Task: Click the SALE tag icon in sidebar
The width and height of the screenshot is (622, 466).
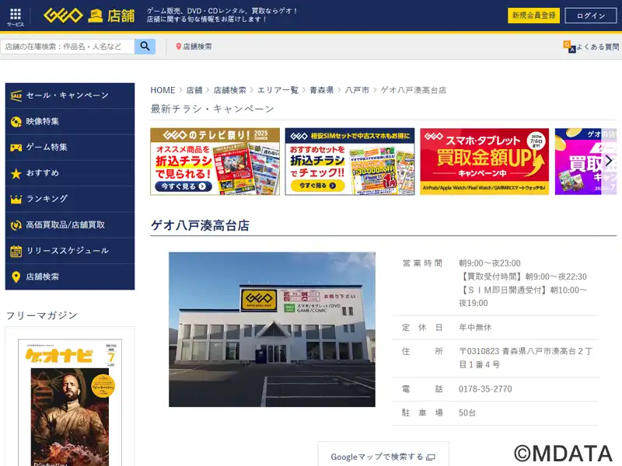Action: [16, 96]
